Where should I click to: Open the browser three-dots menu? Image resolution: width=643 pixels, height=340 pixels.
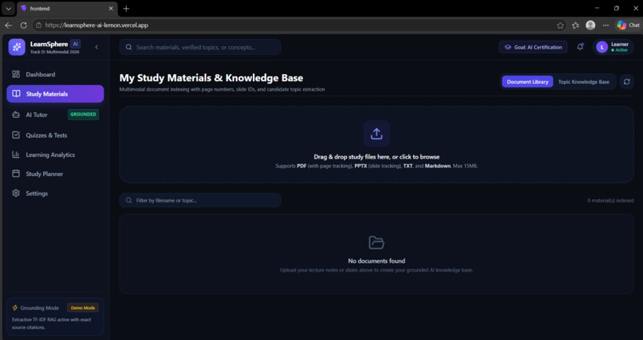pos(606,25)
